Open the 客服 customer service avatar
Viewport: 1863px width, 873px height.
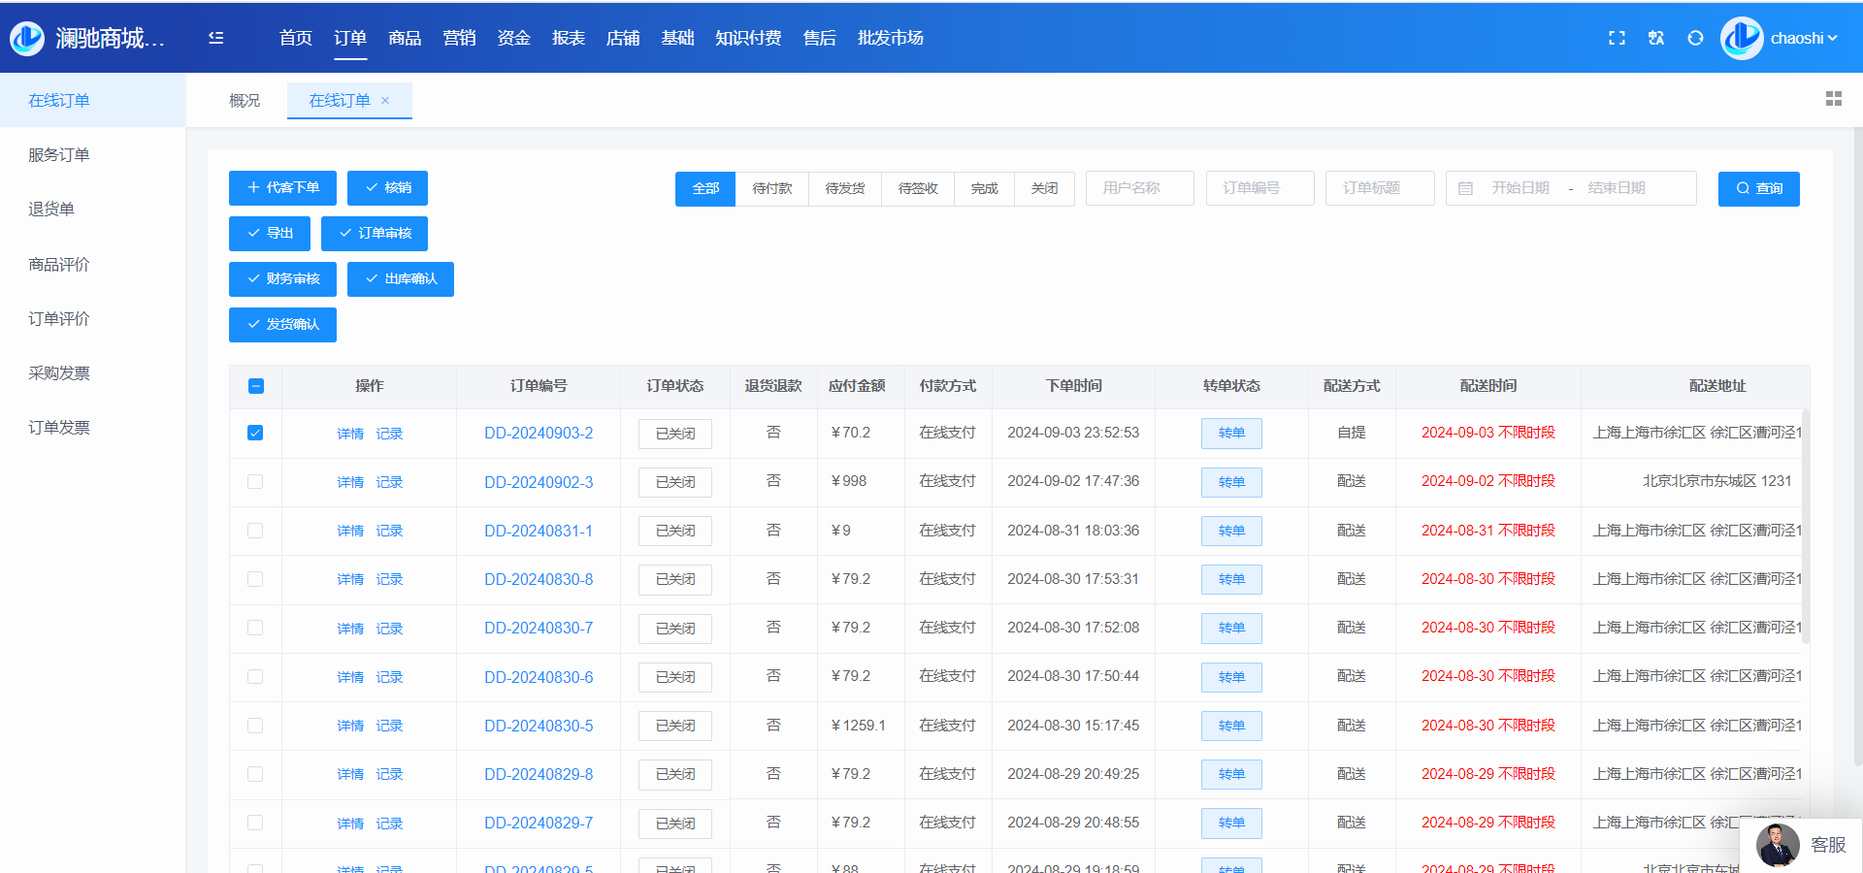click(1778, 845)
